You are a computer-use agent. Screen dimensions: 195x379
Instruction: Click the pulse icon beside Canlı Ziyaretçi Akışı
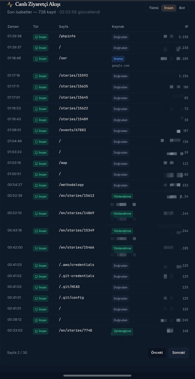point(10,5)
